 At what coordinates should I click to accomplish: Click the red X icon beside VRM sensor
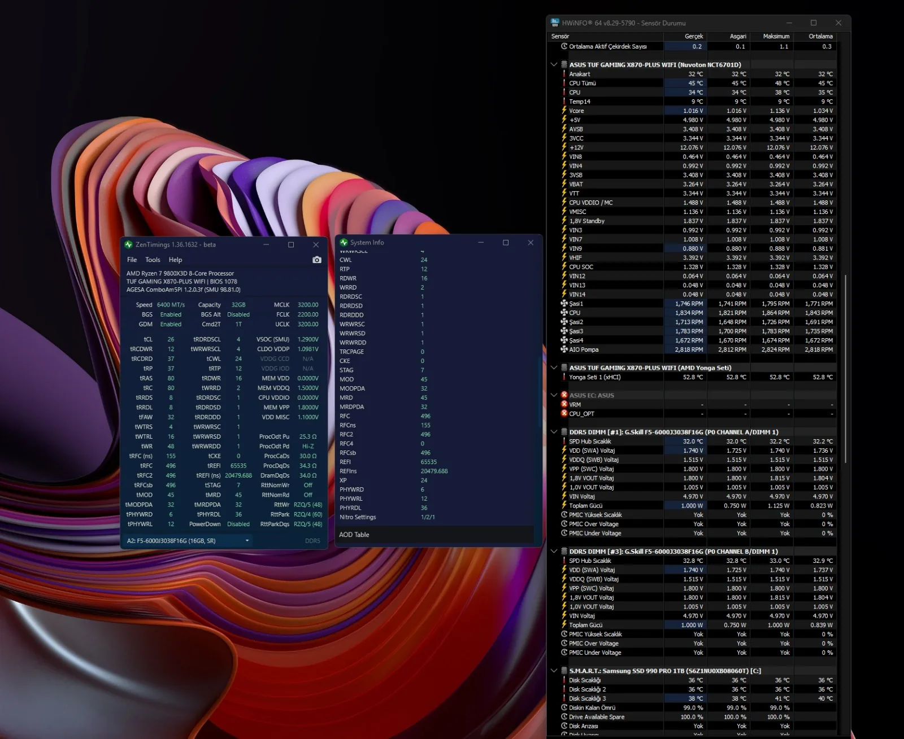tap(564, 404)
